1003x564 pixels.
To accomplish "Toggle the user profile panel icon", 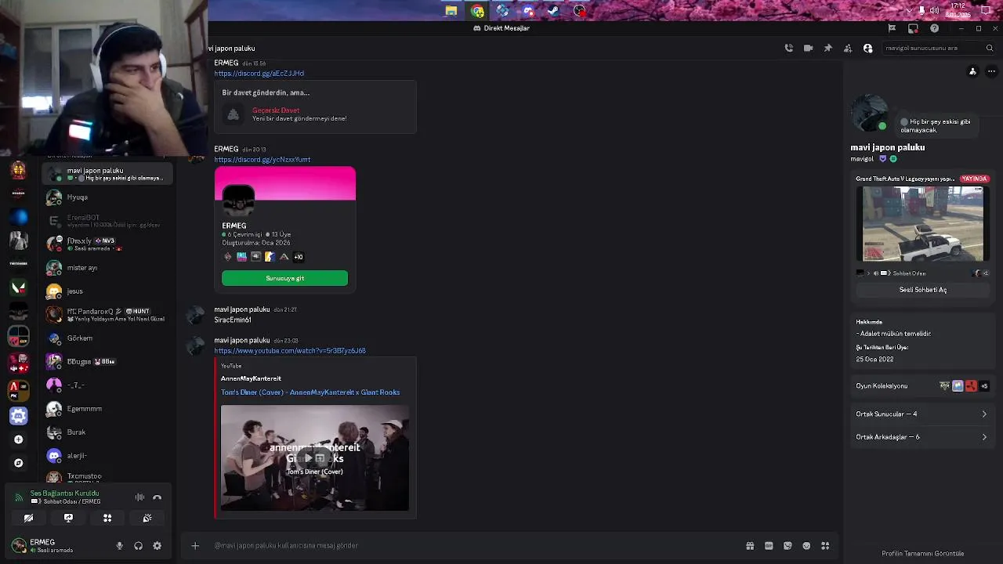I will (x=867, y=48).
